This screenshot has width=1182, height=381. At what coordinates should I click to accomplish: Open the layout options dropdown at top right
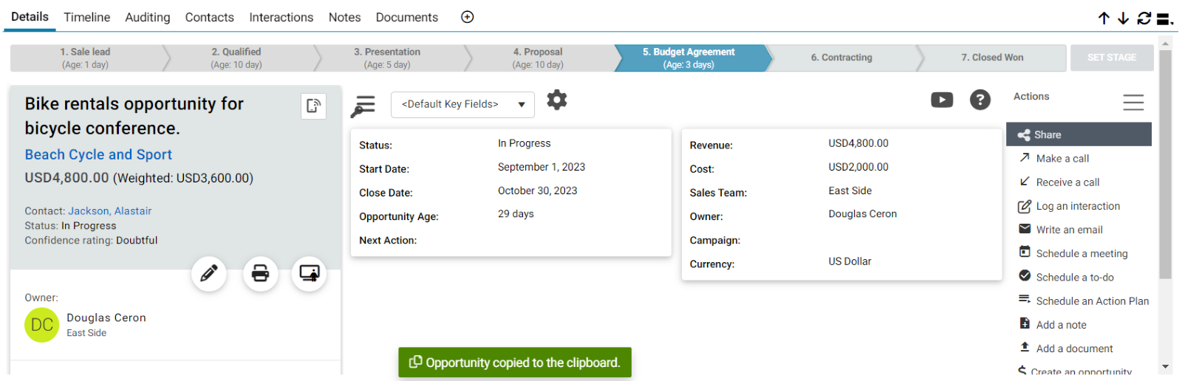(1166, 18)
